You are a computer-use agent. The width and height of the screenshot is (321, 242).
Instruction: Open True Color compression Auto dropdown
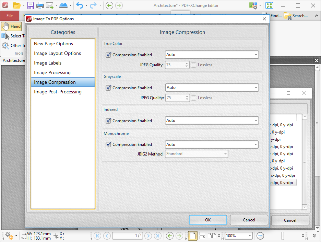212,55
